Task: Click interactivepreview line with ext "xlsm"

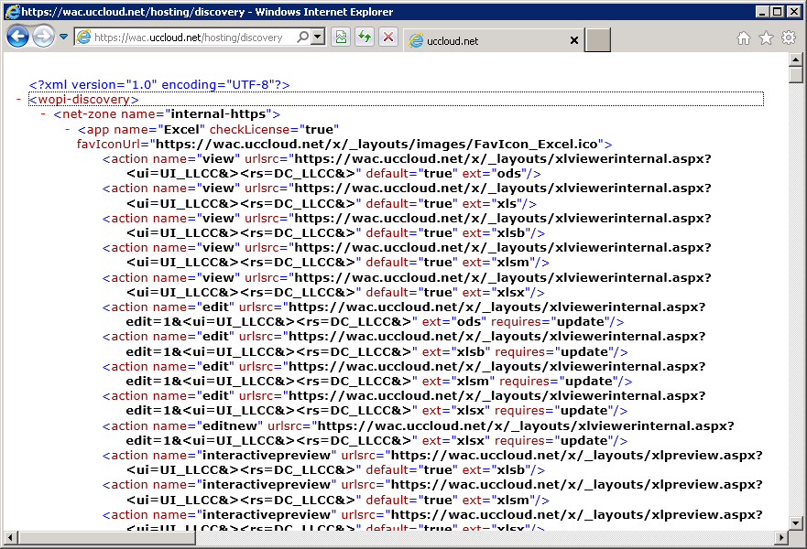Action: (432, 492)
